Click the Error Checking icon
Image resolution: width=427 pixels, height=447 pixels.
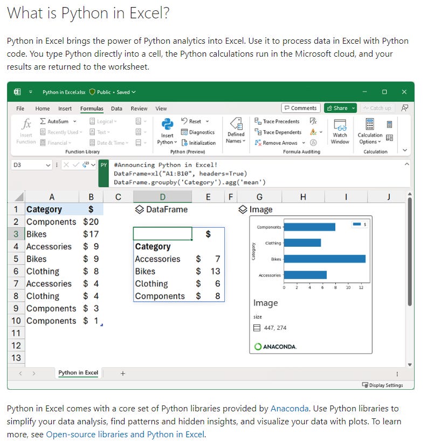313,132
